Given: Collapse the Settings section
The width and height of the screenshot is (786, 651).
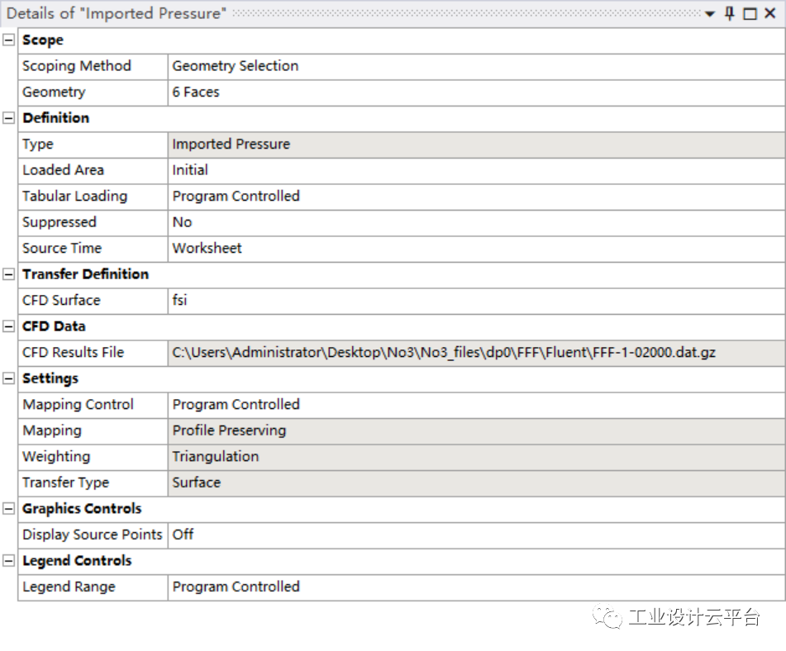Looking at the screenshot, I should click(x=8, y=379).
